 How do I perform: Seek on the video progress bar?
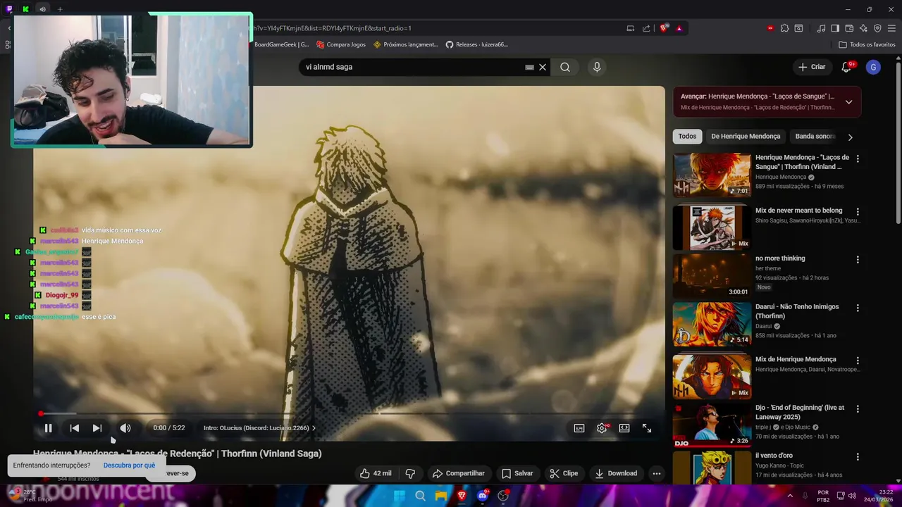coord(350,413)
